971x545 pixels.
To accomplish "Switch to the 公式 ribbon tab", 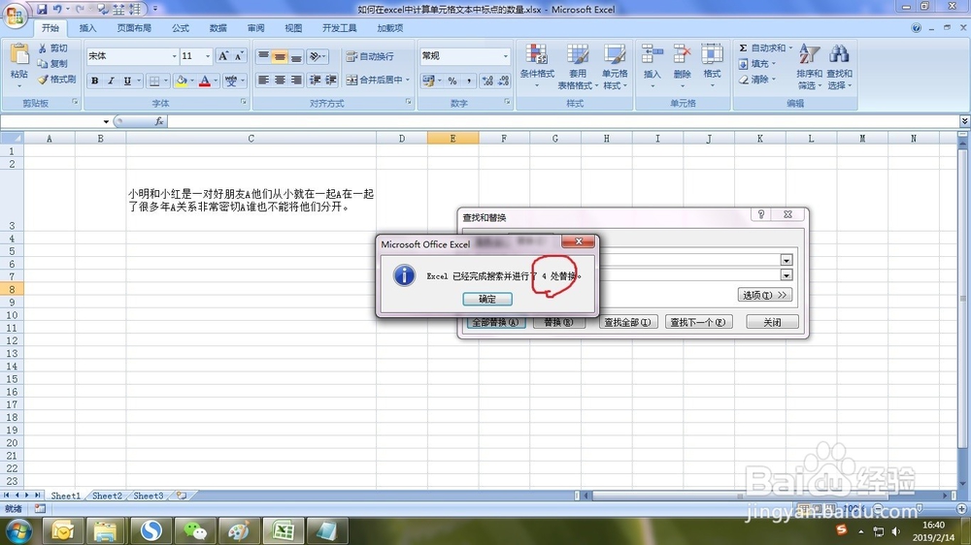I will (181, 28).
